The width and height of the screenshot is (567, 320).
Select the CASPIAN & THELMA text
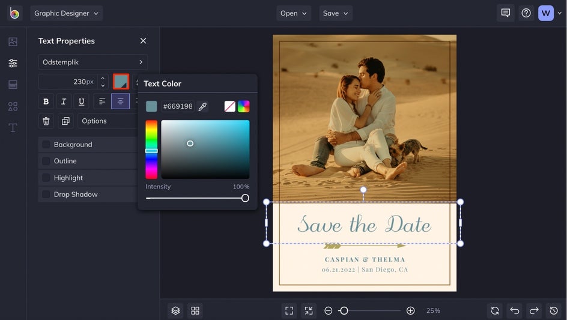point(365,259)
